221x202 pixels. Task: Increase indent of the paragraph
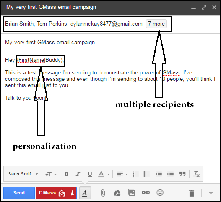170,174
